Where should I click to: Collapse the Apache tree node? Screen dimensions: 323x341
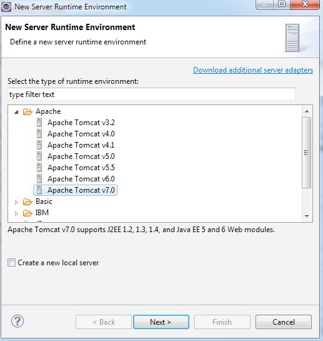coord(16,112)
